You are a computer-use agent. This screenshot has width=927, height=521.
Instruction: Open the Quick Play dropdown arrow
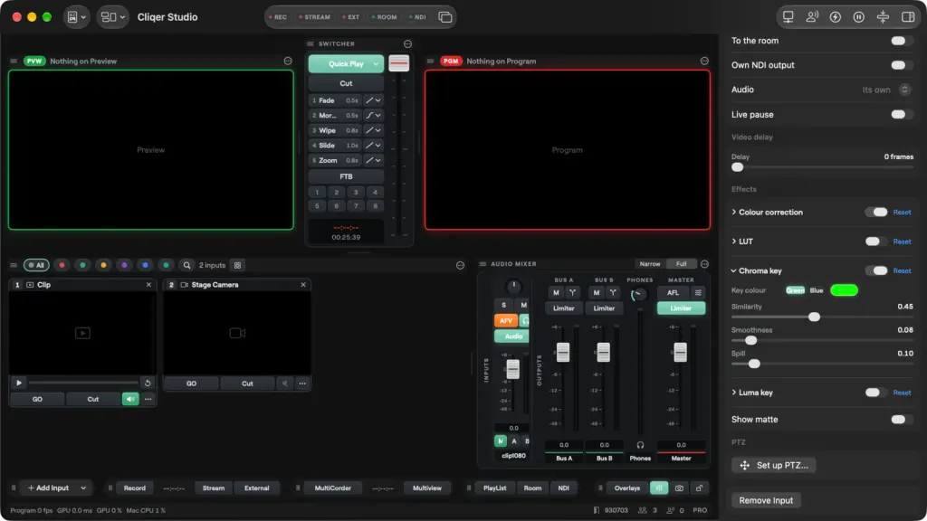pos(376,64)
